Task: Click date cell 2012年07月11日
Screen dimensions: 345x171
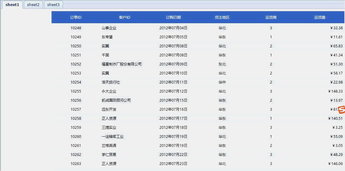Action: 173,82
